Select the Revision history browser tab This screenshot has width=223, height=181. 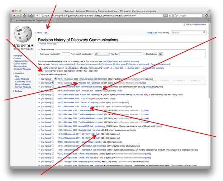[x=34, y=20]
